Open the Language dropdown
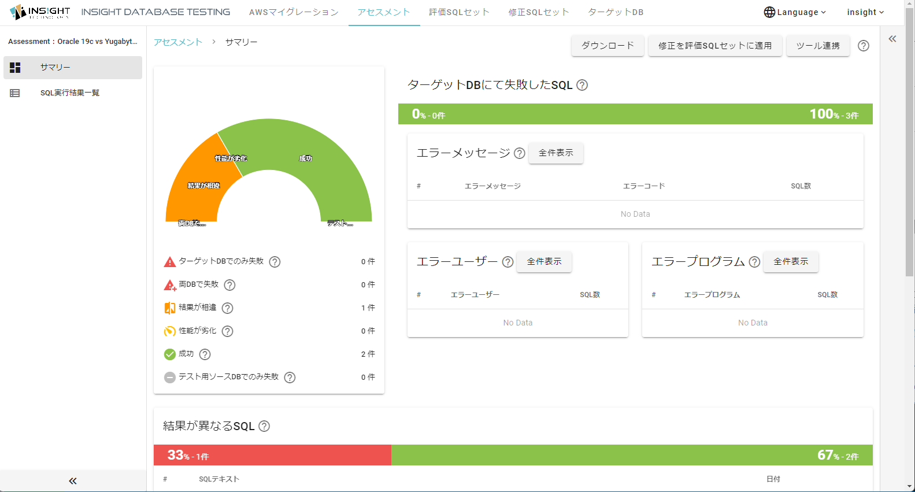The image size is (915, 492). point(795,12)
